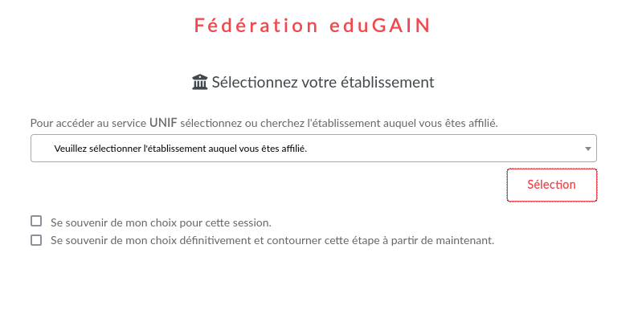Click label 'Se souvenir de mon choix pour cette session'
Screen dimensions: 638x310
pyautogui.click(x=161, y=223)
